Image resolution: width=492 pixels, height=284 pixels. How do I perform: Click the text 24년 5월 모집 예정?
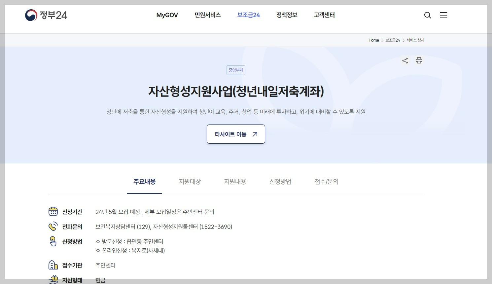point(118,212)
